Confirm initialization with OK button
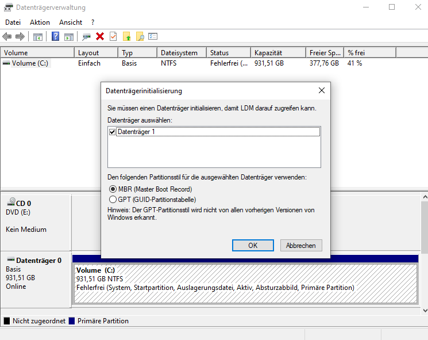The image size is (428, 340). [253, 246]
